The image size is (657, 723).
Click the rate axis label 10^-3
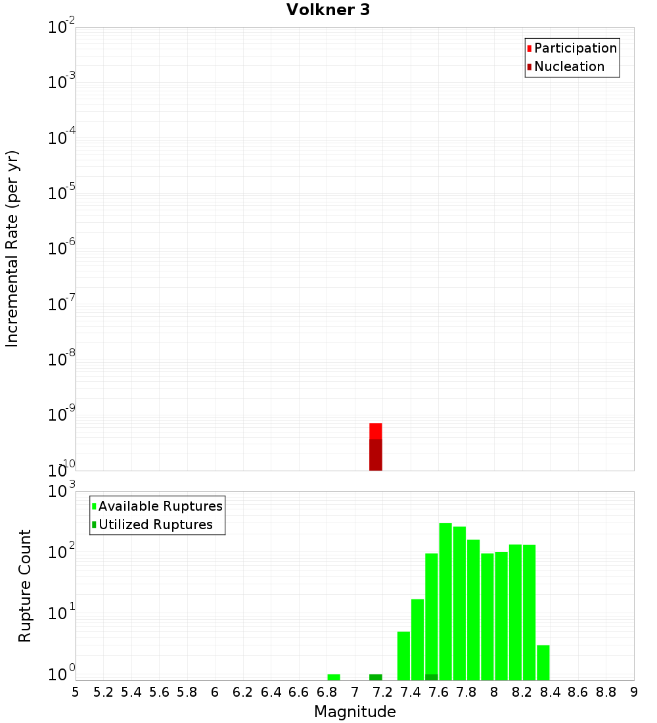61,81
